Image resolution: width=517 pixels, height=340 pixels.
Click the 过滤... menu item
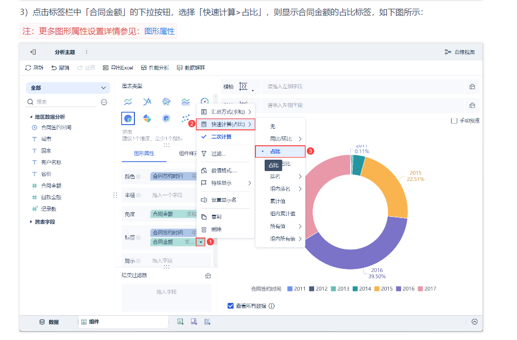pyautogui.click(x=226, y=154)
